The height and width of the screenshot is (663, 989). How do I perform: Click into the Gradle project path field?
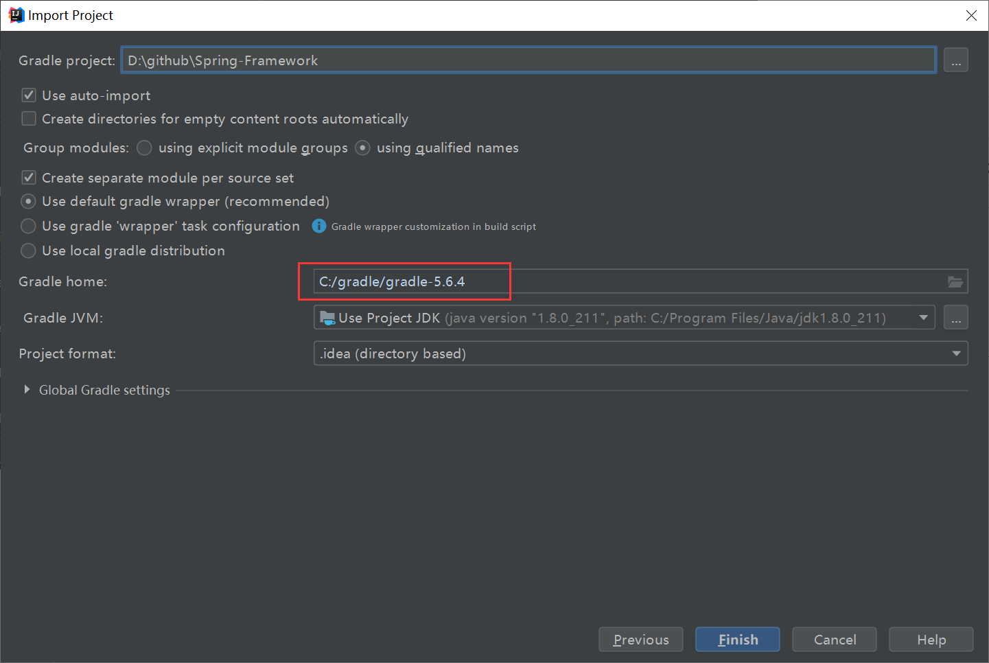[528, 60]
